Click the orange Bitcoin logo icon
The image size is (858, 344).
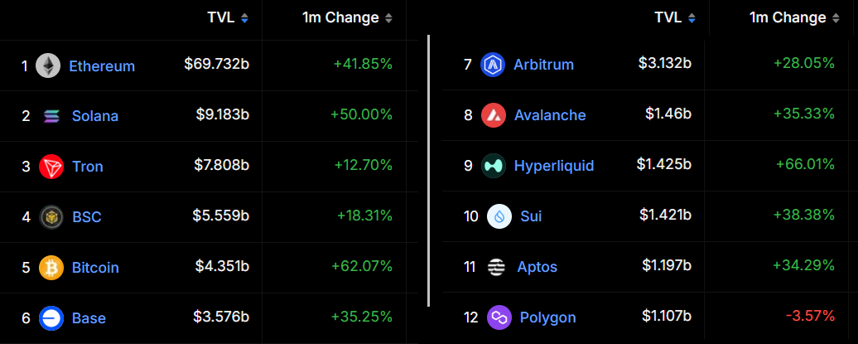[51, 268]
